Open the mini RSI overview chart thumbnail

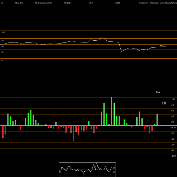click(x=87, y=170)
